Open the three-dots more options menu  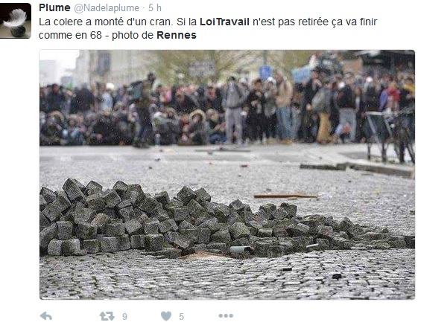point(226,315)
